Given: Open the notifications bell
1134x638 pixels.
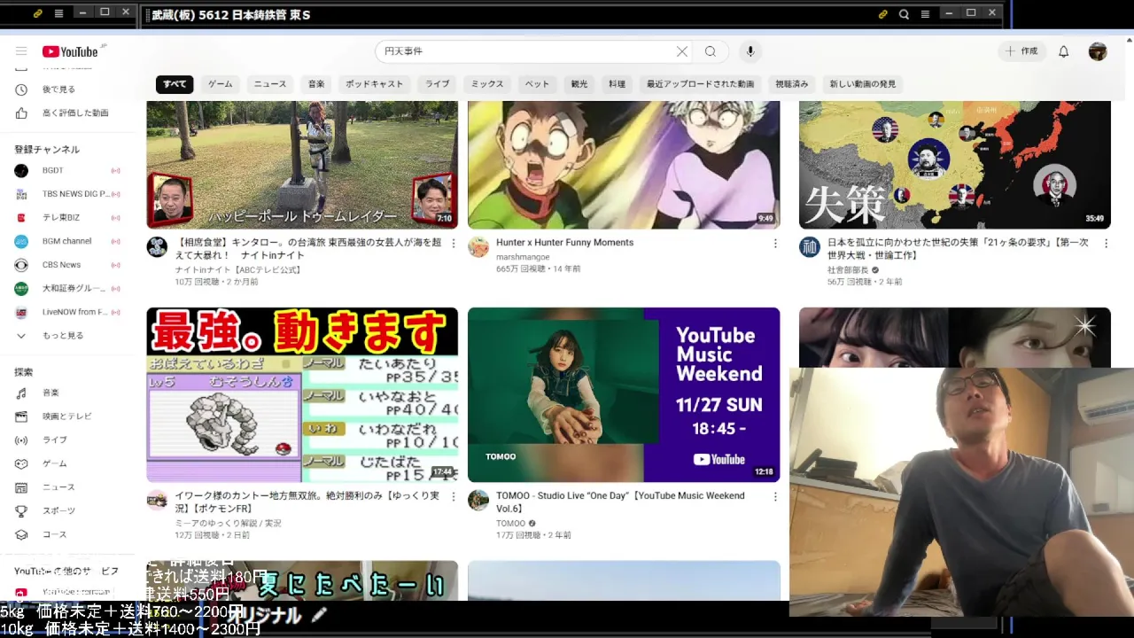Looking at the screenshot, I should click(1064, 51).
